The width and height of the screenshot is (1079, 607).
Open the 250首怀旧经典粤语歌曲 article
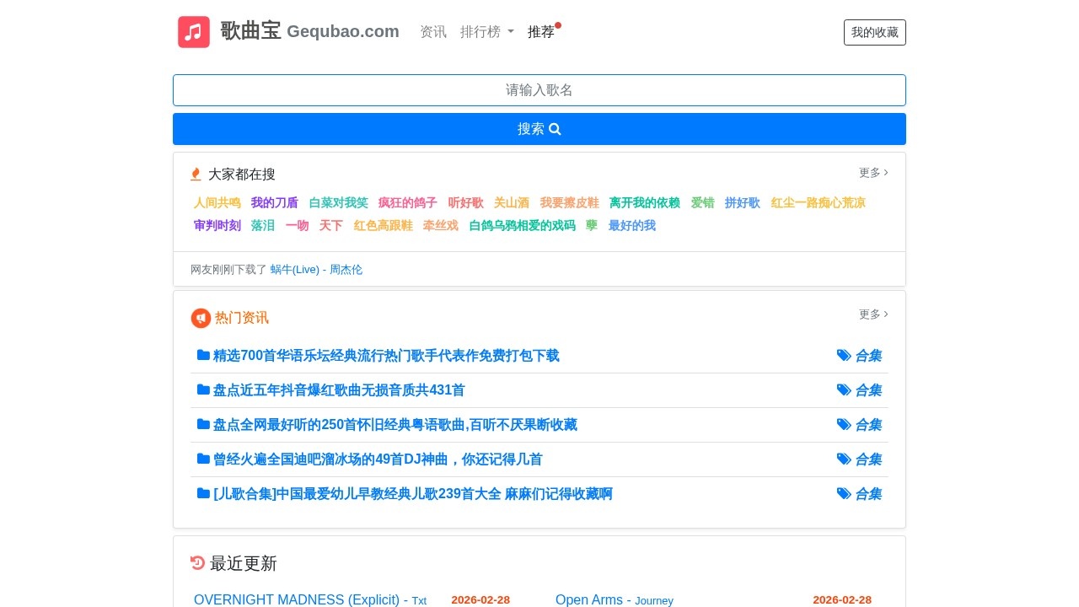395,425
